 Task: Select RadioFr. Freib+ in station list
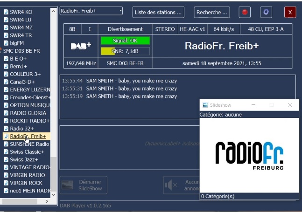pos(28,136)
